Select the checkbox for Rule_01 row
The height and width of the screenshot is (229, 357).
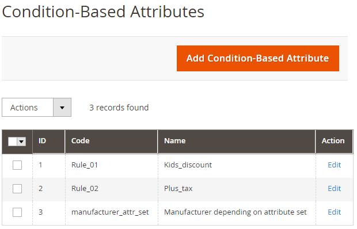click(17, 165)
